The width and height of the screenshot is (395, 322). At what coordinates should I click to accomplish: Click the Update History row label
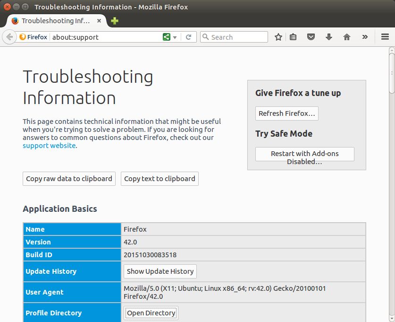click(x=51, y=271)
